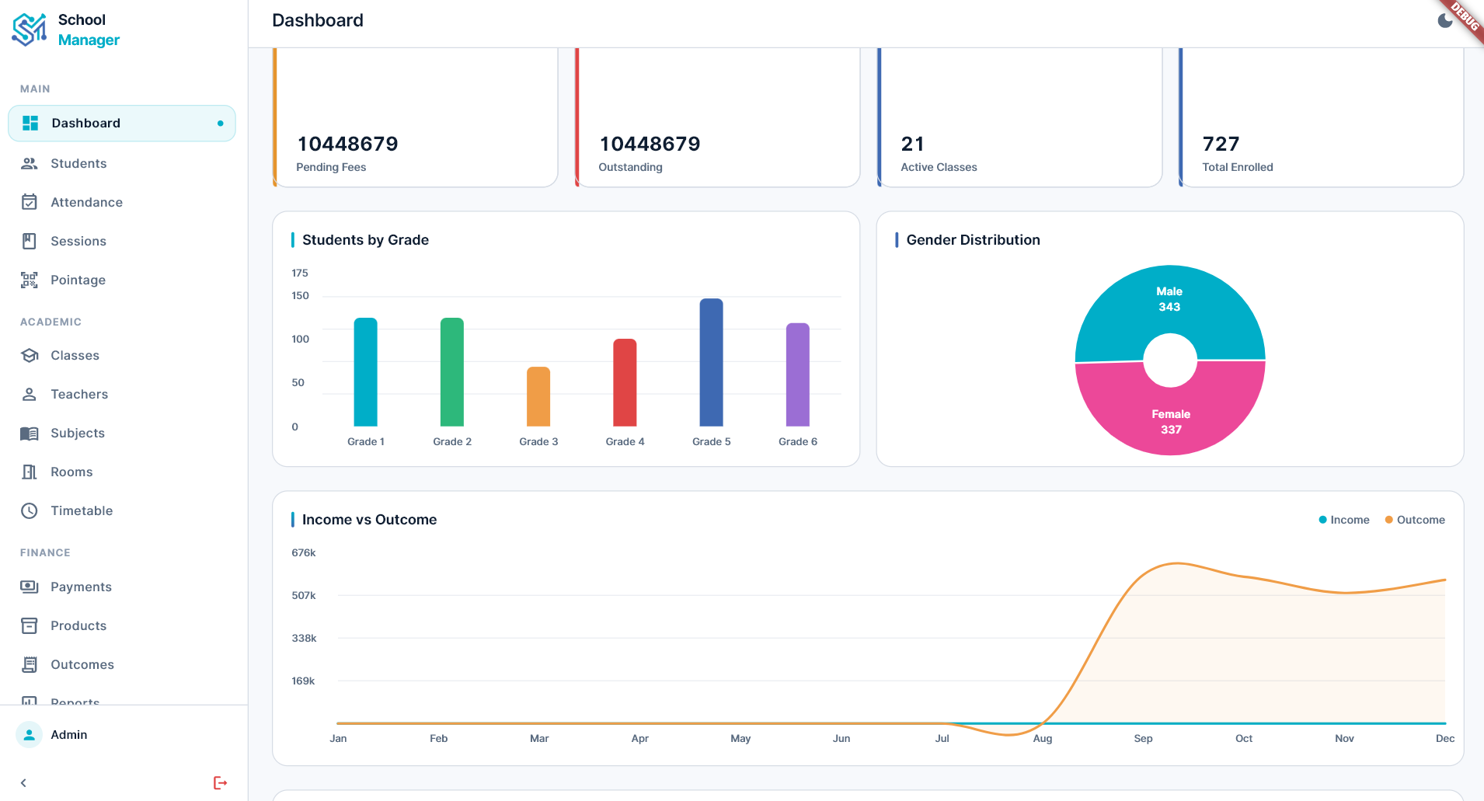This screenshot has width=1484, height=801.
Task: Toggle dark mode with moon icon
Action: (x=1445, y=20)
